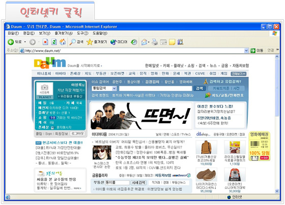Click the 자동차보험 link in 금융플라자

pyautogui.click(x=163, y=175)
